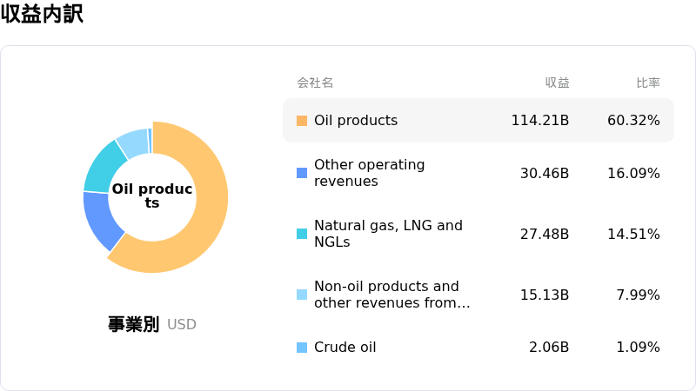Click the USD currency label
Image resolution: width=696 pixels, height=391 pixels.
pos(182,325)
